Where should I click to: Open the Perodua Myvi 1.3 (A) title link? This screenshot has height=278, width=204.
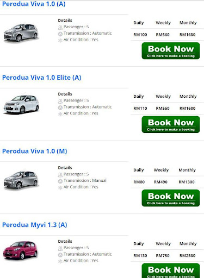click(x=35, y=225)
